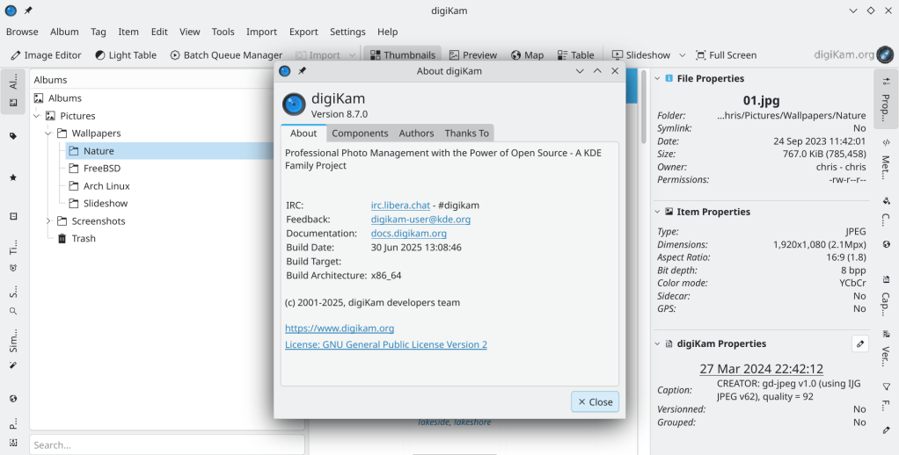Toggle the pin icon in the About dialog title bar
The image size is (899, 455).
point(303,70)
